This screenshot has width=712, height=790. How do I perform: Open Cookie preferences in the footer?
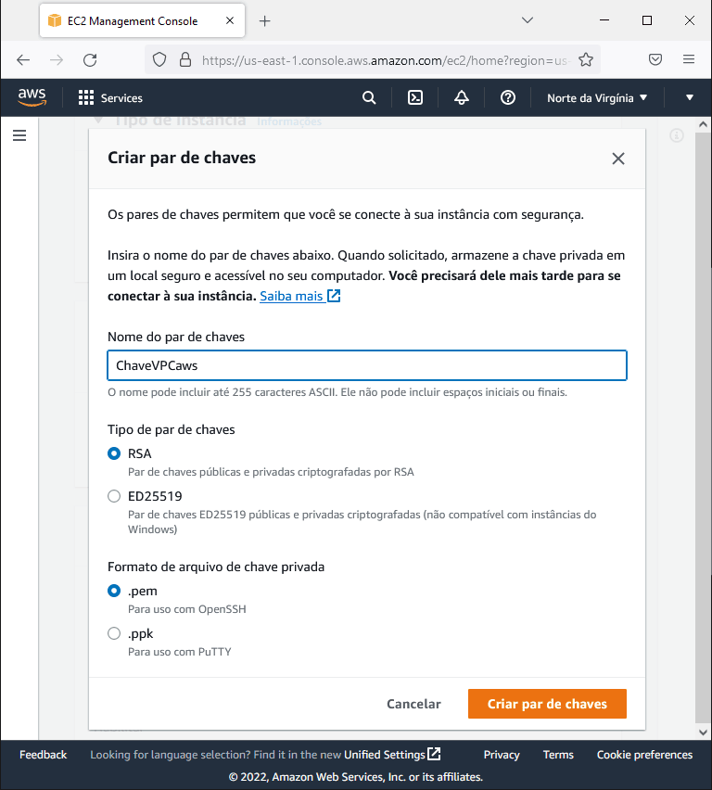click(x=644, y=755)
